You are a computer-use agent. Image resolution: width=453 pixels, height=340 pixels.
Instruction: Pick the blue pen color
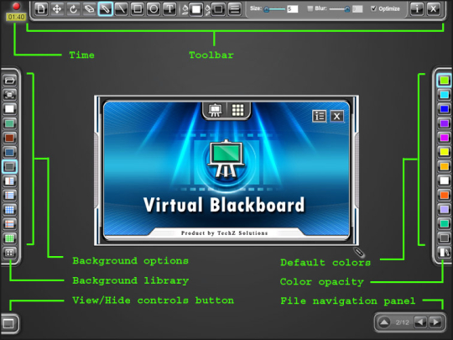coord(444,109)
